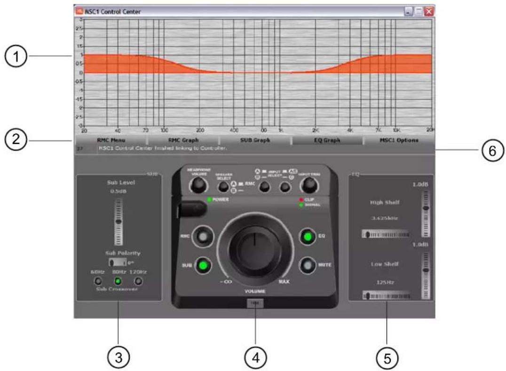The height and width of the screenshot is (371, 506).
Task: Click the green SIGNAL indicator light
Action: 301,205
